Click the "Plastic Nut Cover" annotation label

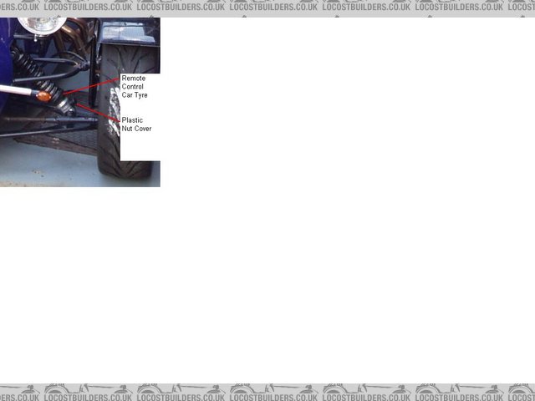click(136, 124)
